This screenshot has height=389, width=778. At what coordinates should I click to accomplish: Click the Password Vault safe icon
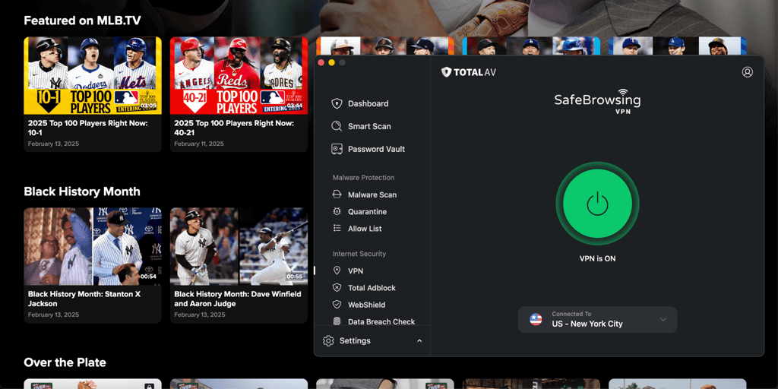(x=337, y=149)
